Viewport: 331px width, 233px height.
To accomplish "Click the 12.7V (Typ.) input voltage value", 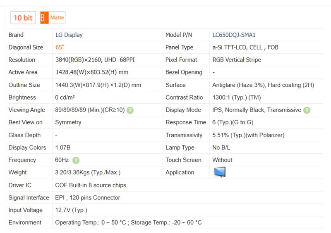I will 71,210.
